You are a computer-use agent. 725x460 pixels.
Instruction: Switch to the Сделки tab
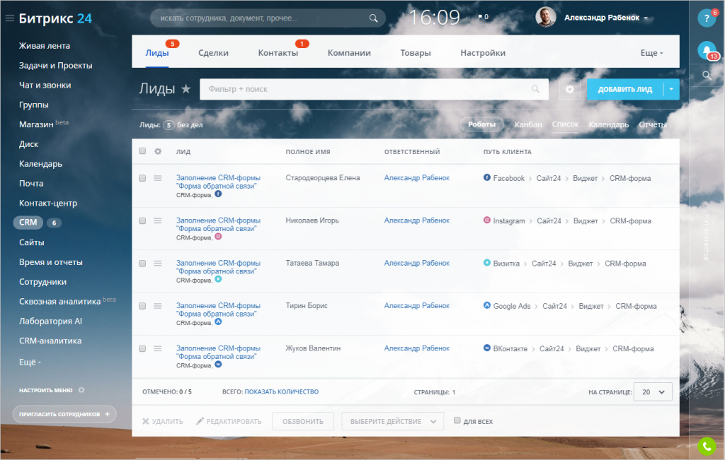click(x=213, y=53)
